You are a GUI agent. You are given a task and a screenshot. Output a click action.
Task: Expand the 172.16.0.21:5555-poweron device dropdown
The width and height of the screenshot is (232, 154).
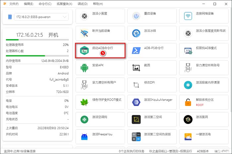pyautogui.click(x=41, y=17)
